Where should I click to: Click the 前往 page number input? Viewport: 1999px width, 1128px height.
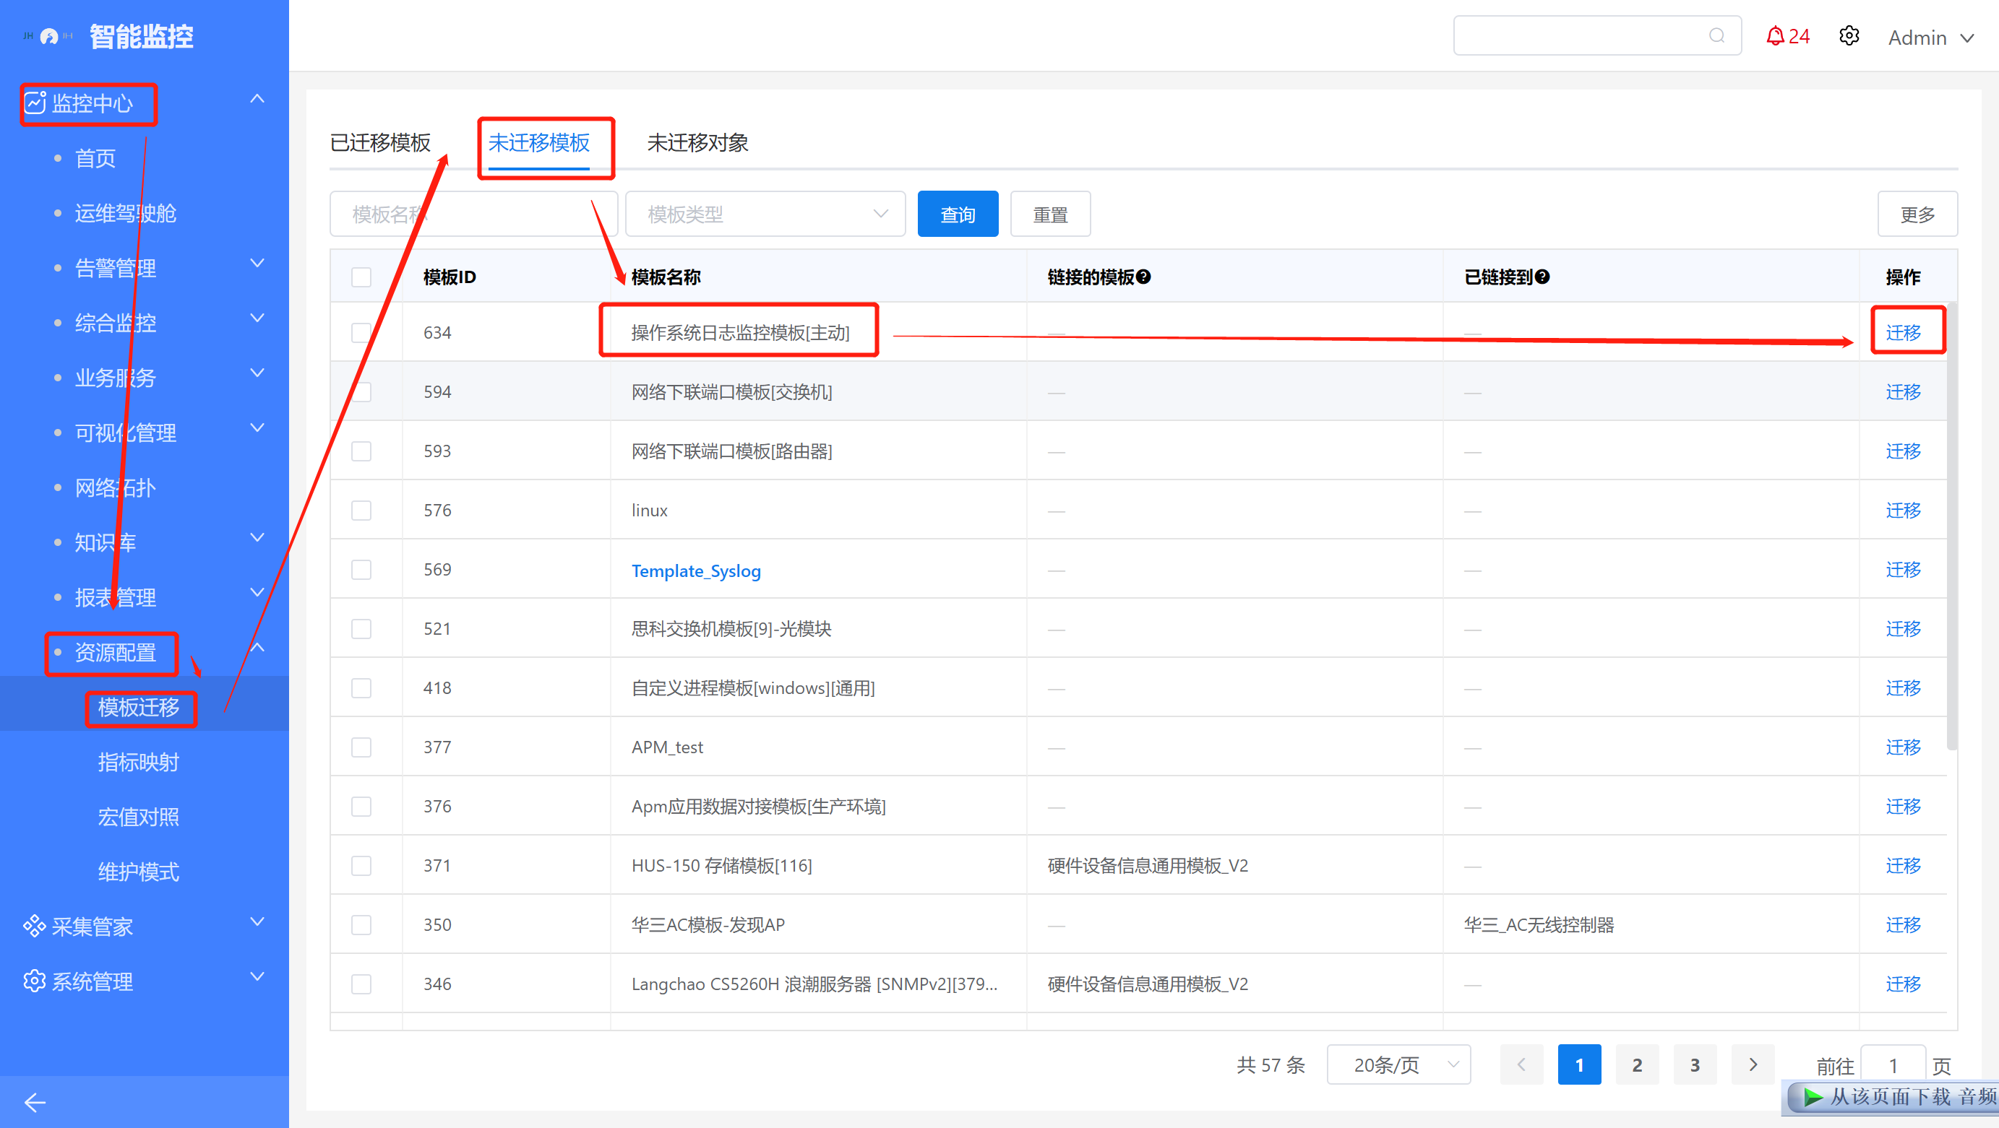(1893, 1066)
